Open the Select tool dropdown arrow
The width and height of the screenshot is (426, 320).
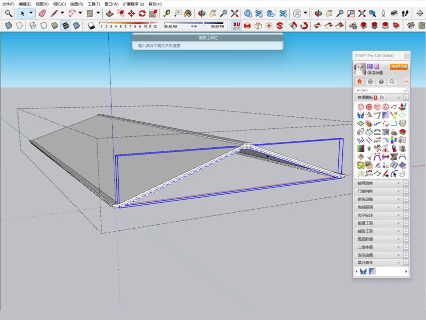pyautogui.click(x=31, y=13)
